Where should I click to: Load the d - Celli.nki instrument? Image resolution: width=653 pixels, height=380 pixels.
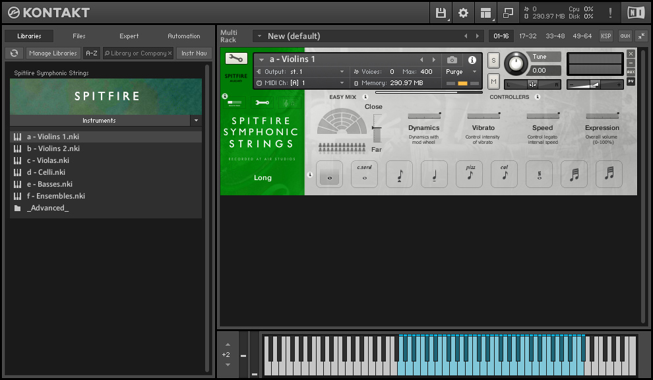point(46,172)
